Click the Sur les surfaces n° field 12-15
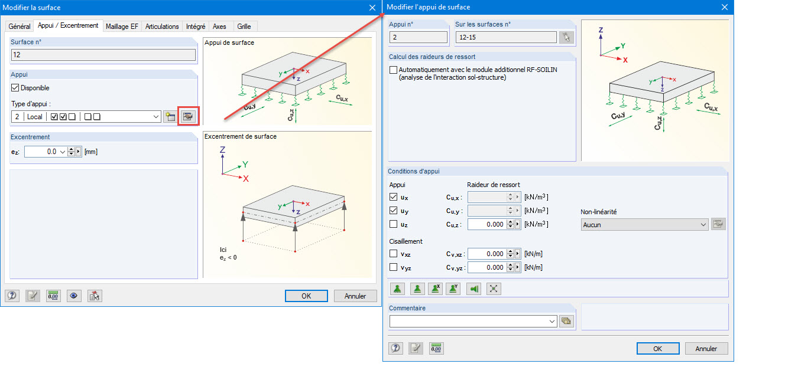Screen dimensions: 798x380 (506, 38)
